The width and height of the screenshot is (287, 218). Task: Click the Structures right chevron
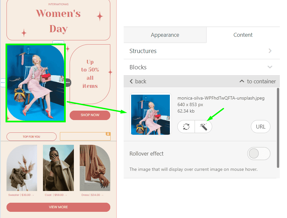pyautogui.click(x=270, y=51)
